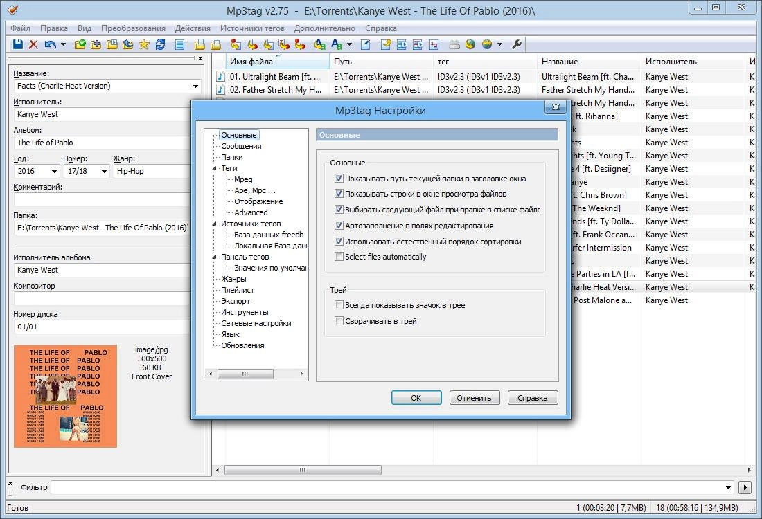This screenshot has height=519, width=762.
Task: Click the Change directory folder with green check
Action: point(80,45)
